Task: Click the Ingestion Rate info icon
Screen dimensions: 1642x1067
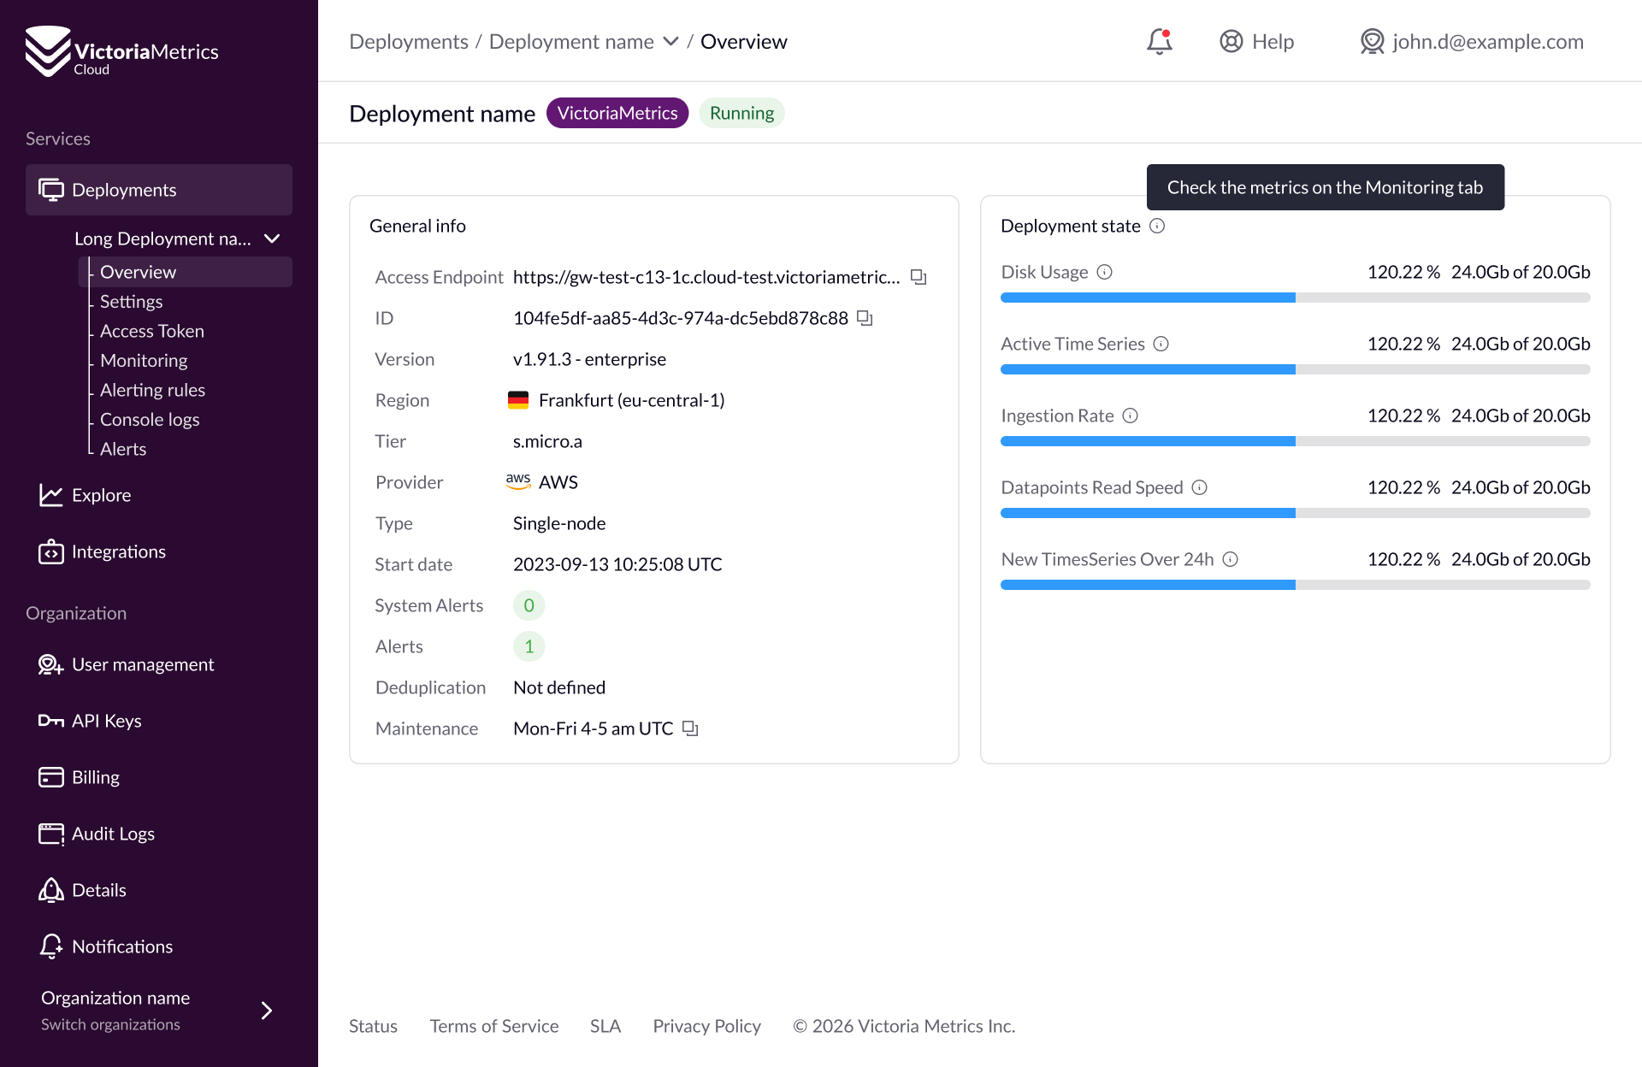Action: (x=1131, y=416)
